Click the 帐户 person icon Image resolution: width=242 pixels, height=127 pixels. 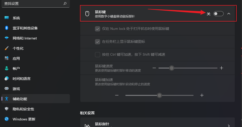(6, 68)
